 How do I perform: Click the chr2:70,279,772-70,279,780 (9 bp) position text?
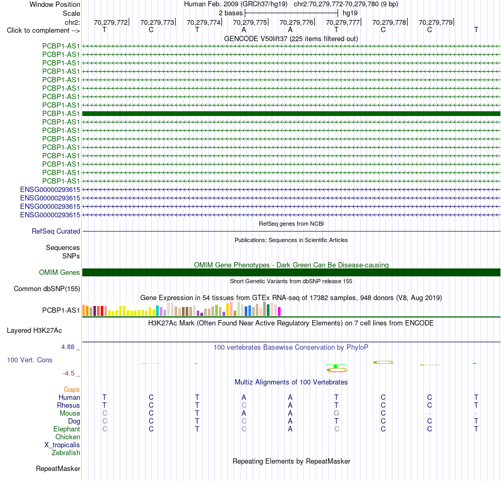pyautogui.click(x=346, y=4)
